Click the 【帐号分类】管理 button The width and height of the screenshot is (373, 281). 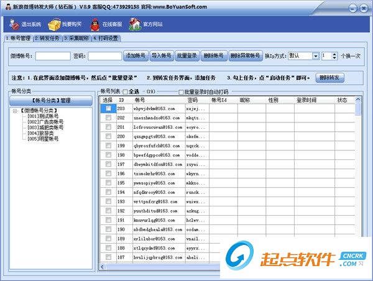[x=51, y=101]
